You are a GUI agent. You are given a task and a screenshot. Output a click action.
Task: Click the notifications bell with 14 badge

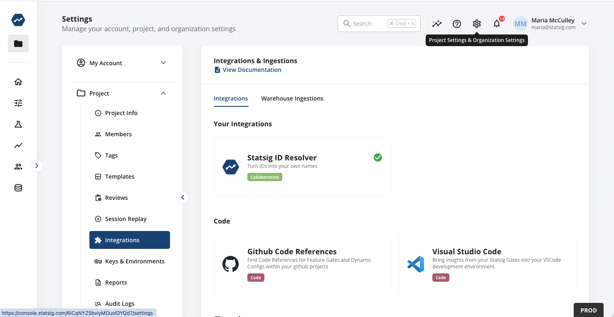496,24
